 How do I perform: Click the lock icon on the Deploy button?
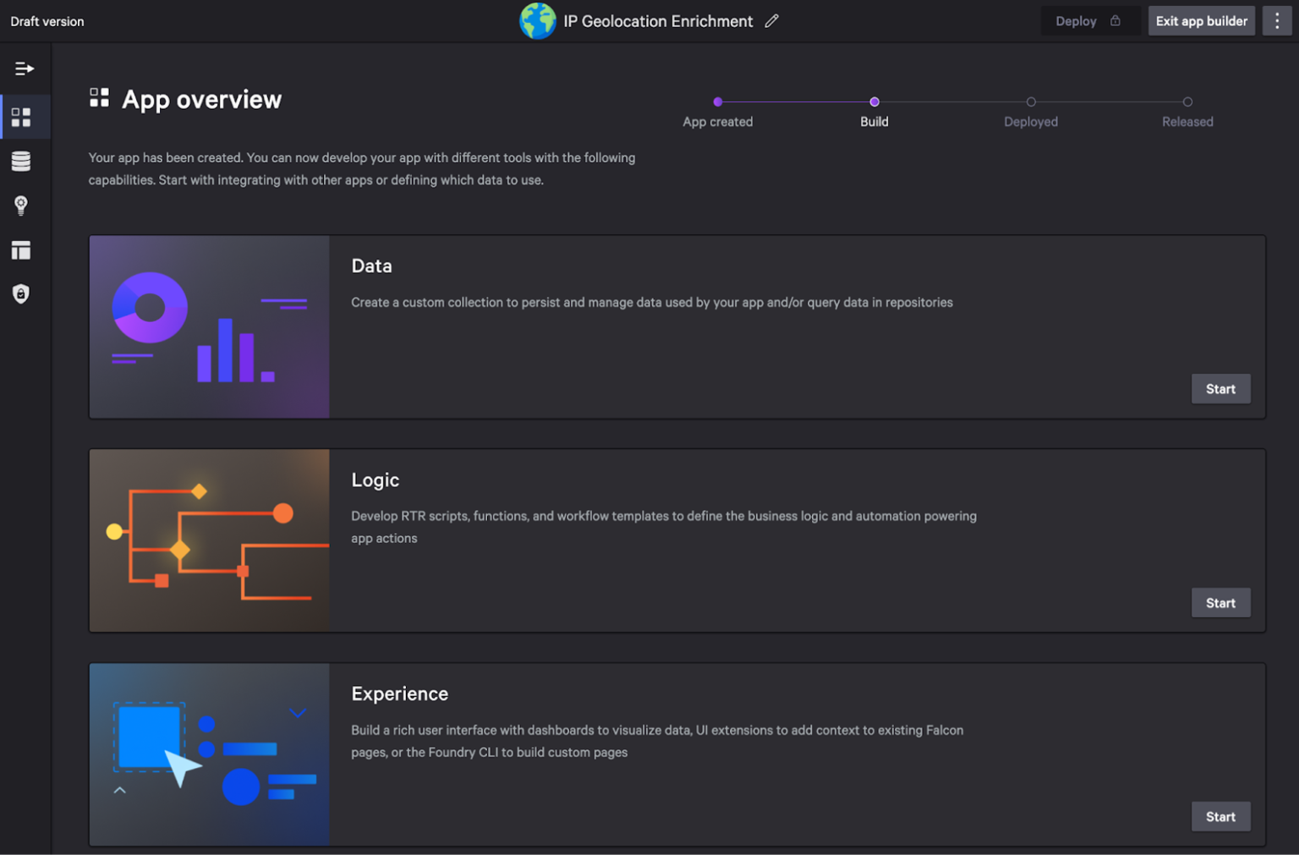[x=1115, y=20]
